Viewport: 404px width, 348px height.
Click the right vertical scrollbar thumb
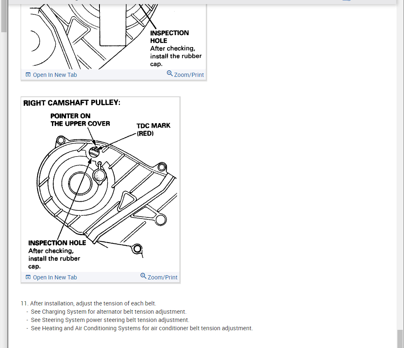coord(400,339)
